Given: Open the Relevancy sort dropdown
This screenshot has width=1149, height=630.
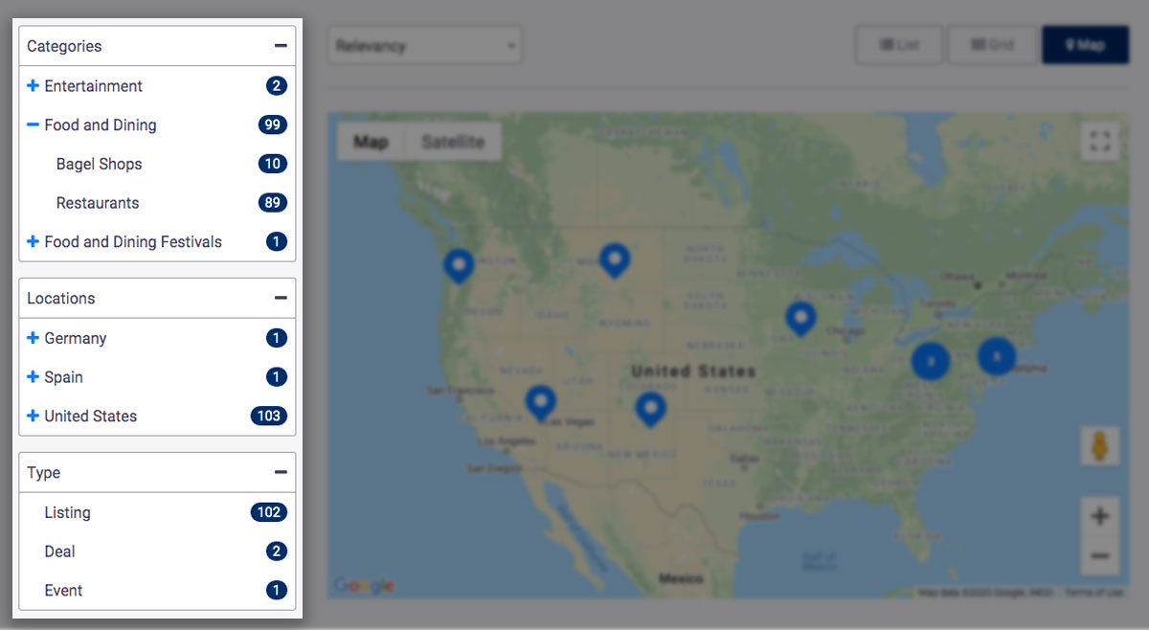Looking at the screenshot, I should point(424,46).
